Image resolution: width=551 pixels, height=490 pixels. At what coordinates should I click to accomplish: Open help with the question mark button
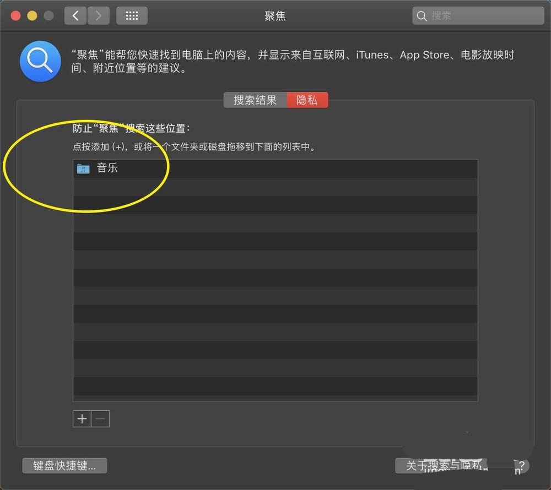coord(521,466)
